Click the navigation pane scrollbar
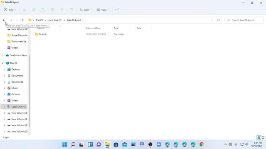 [29, 91]
